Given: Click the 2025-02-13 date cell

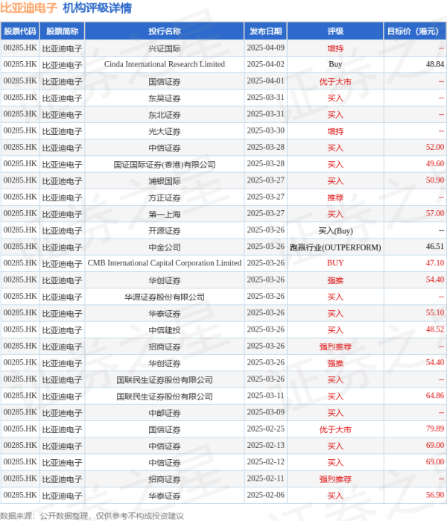Looking at the screenshot, I should click(x=266, y=445).
